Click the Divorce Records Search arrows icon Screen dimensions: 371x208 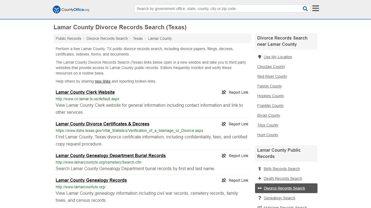click(x=260, y=188)
